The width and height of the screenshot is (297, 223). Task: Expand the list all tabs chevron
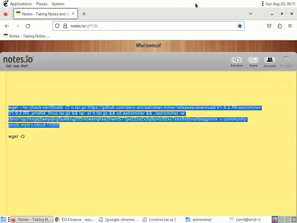pos(250,14)
